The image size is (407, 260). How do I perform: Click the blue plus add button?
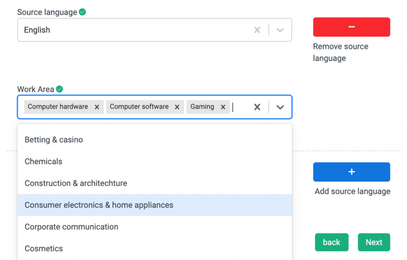pos(351,172)
